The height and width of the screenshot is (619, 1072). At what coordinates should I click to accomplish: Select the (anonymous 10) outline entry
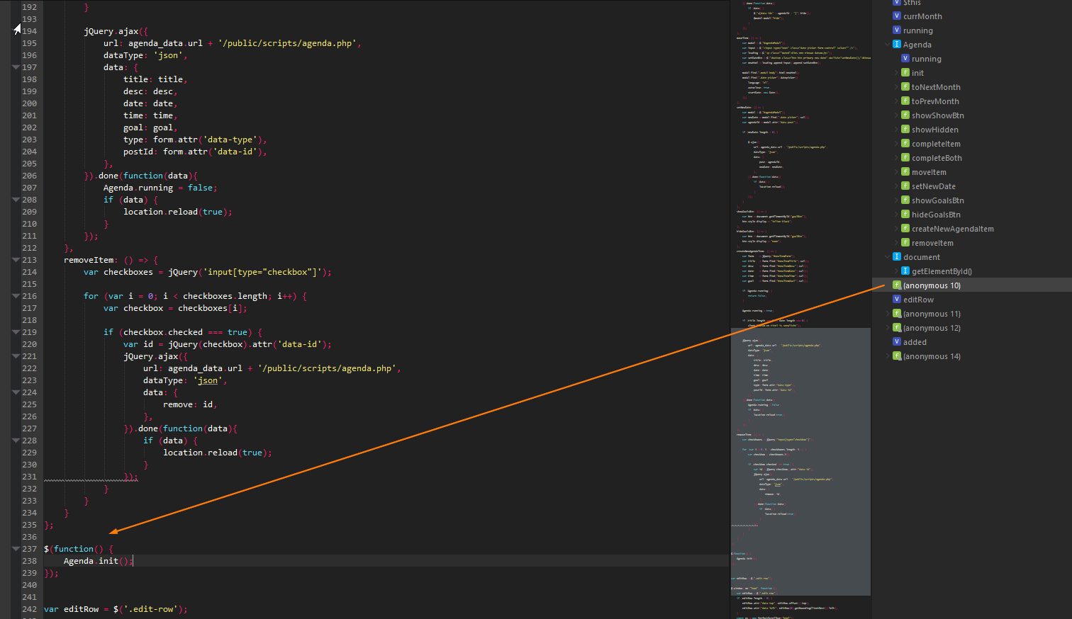[932, 285]
